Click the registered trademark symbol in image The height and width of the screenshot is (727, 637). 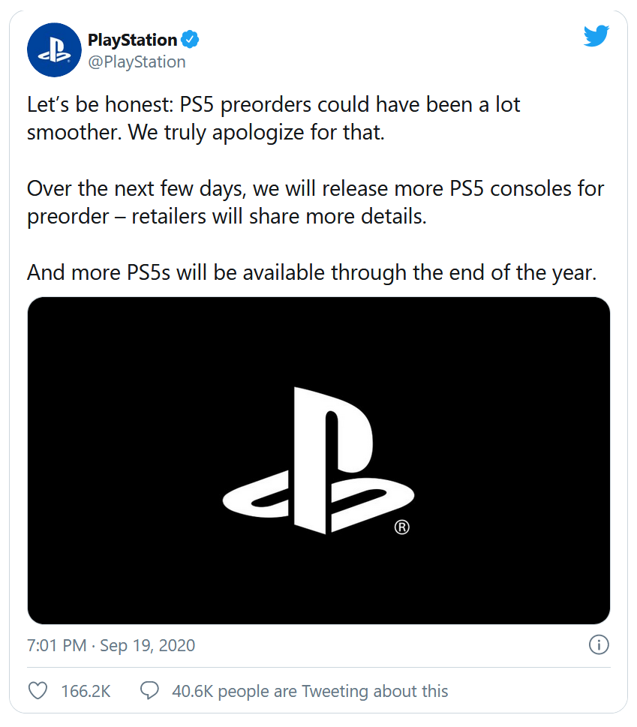pos(402,527)
